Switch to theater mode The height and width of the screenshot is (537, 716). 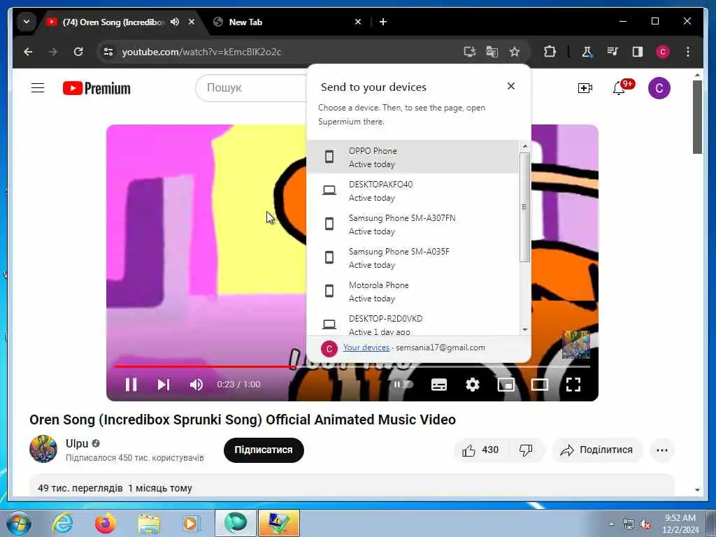tap(540, 385)
